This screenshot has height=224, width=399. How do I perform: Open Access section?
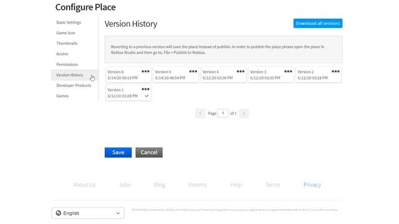click(x=62, y=54)
